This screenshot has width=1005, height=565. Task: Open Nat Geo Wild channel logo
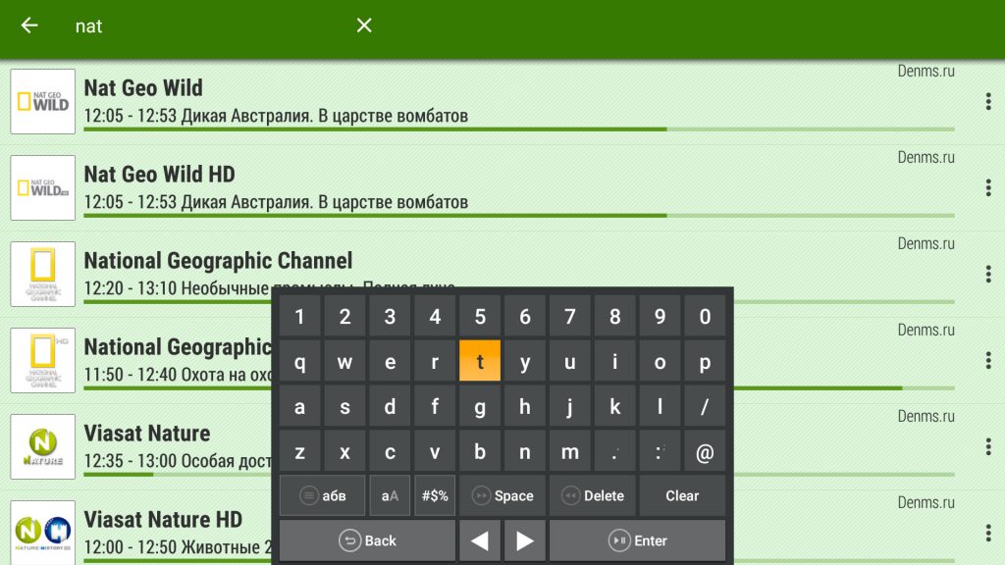coord(43,101)
